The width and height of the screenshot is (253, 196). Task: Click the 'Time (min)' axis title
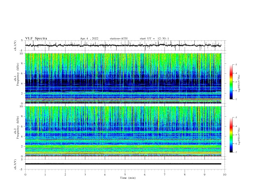(x=128, y=178)
